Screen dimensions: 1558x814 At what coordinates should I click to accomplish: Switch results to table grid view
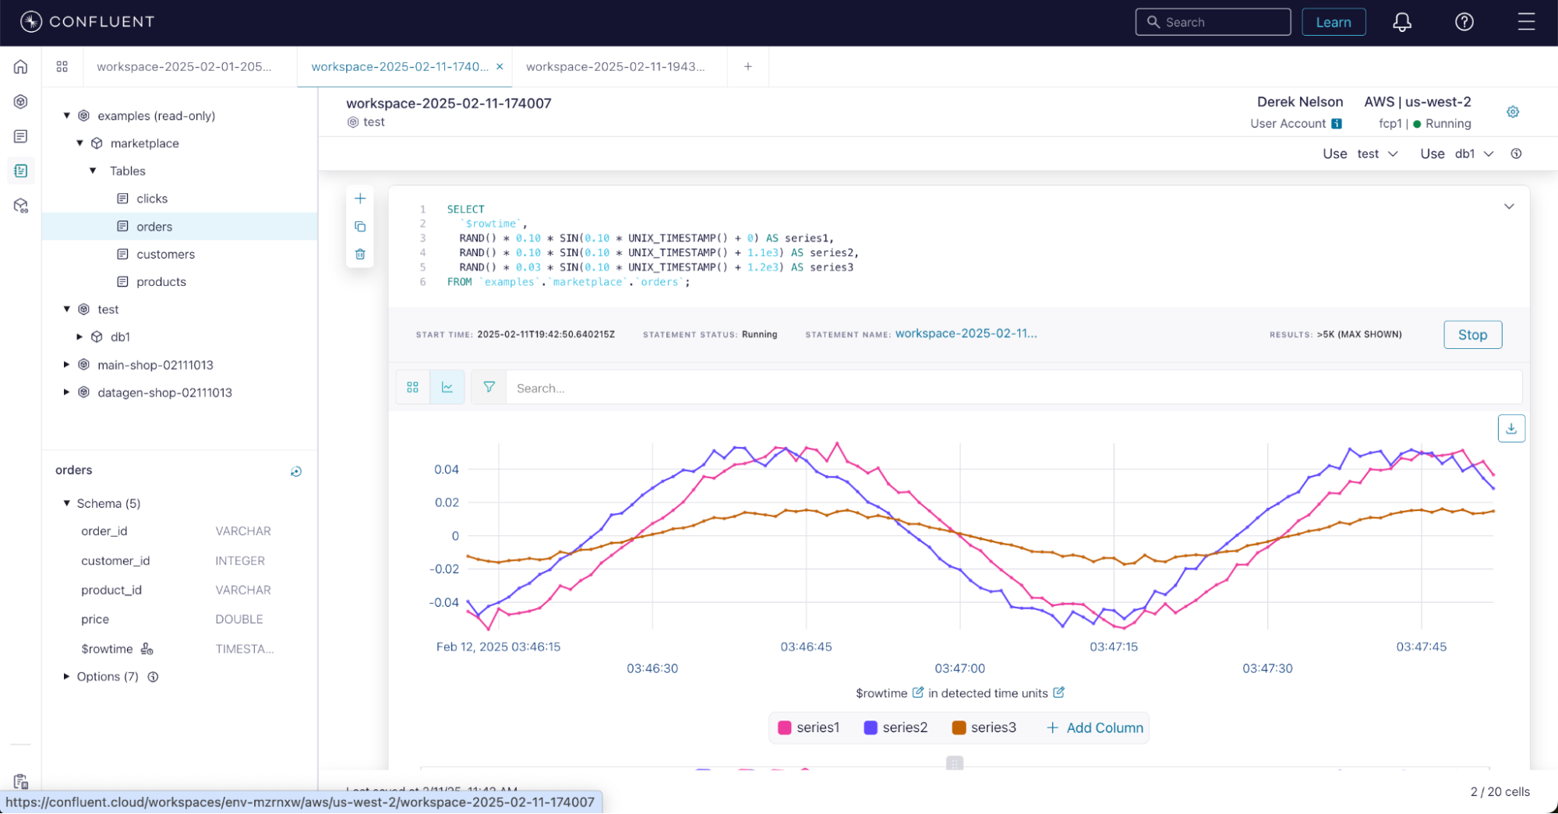coord(413,387)
